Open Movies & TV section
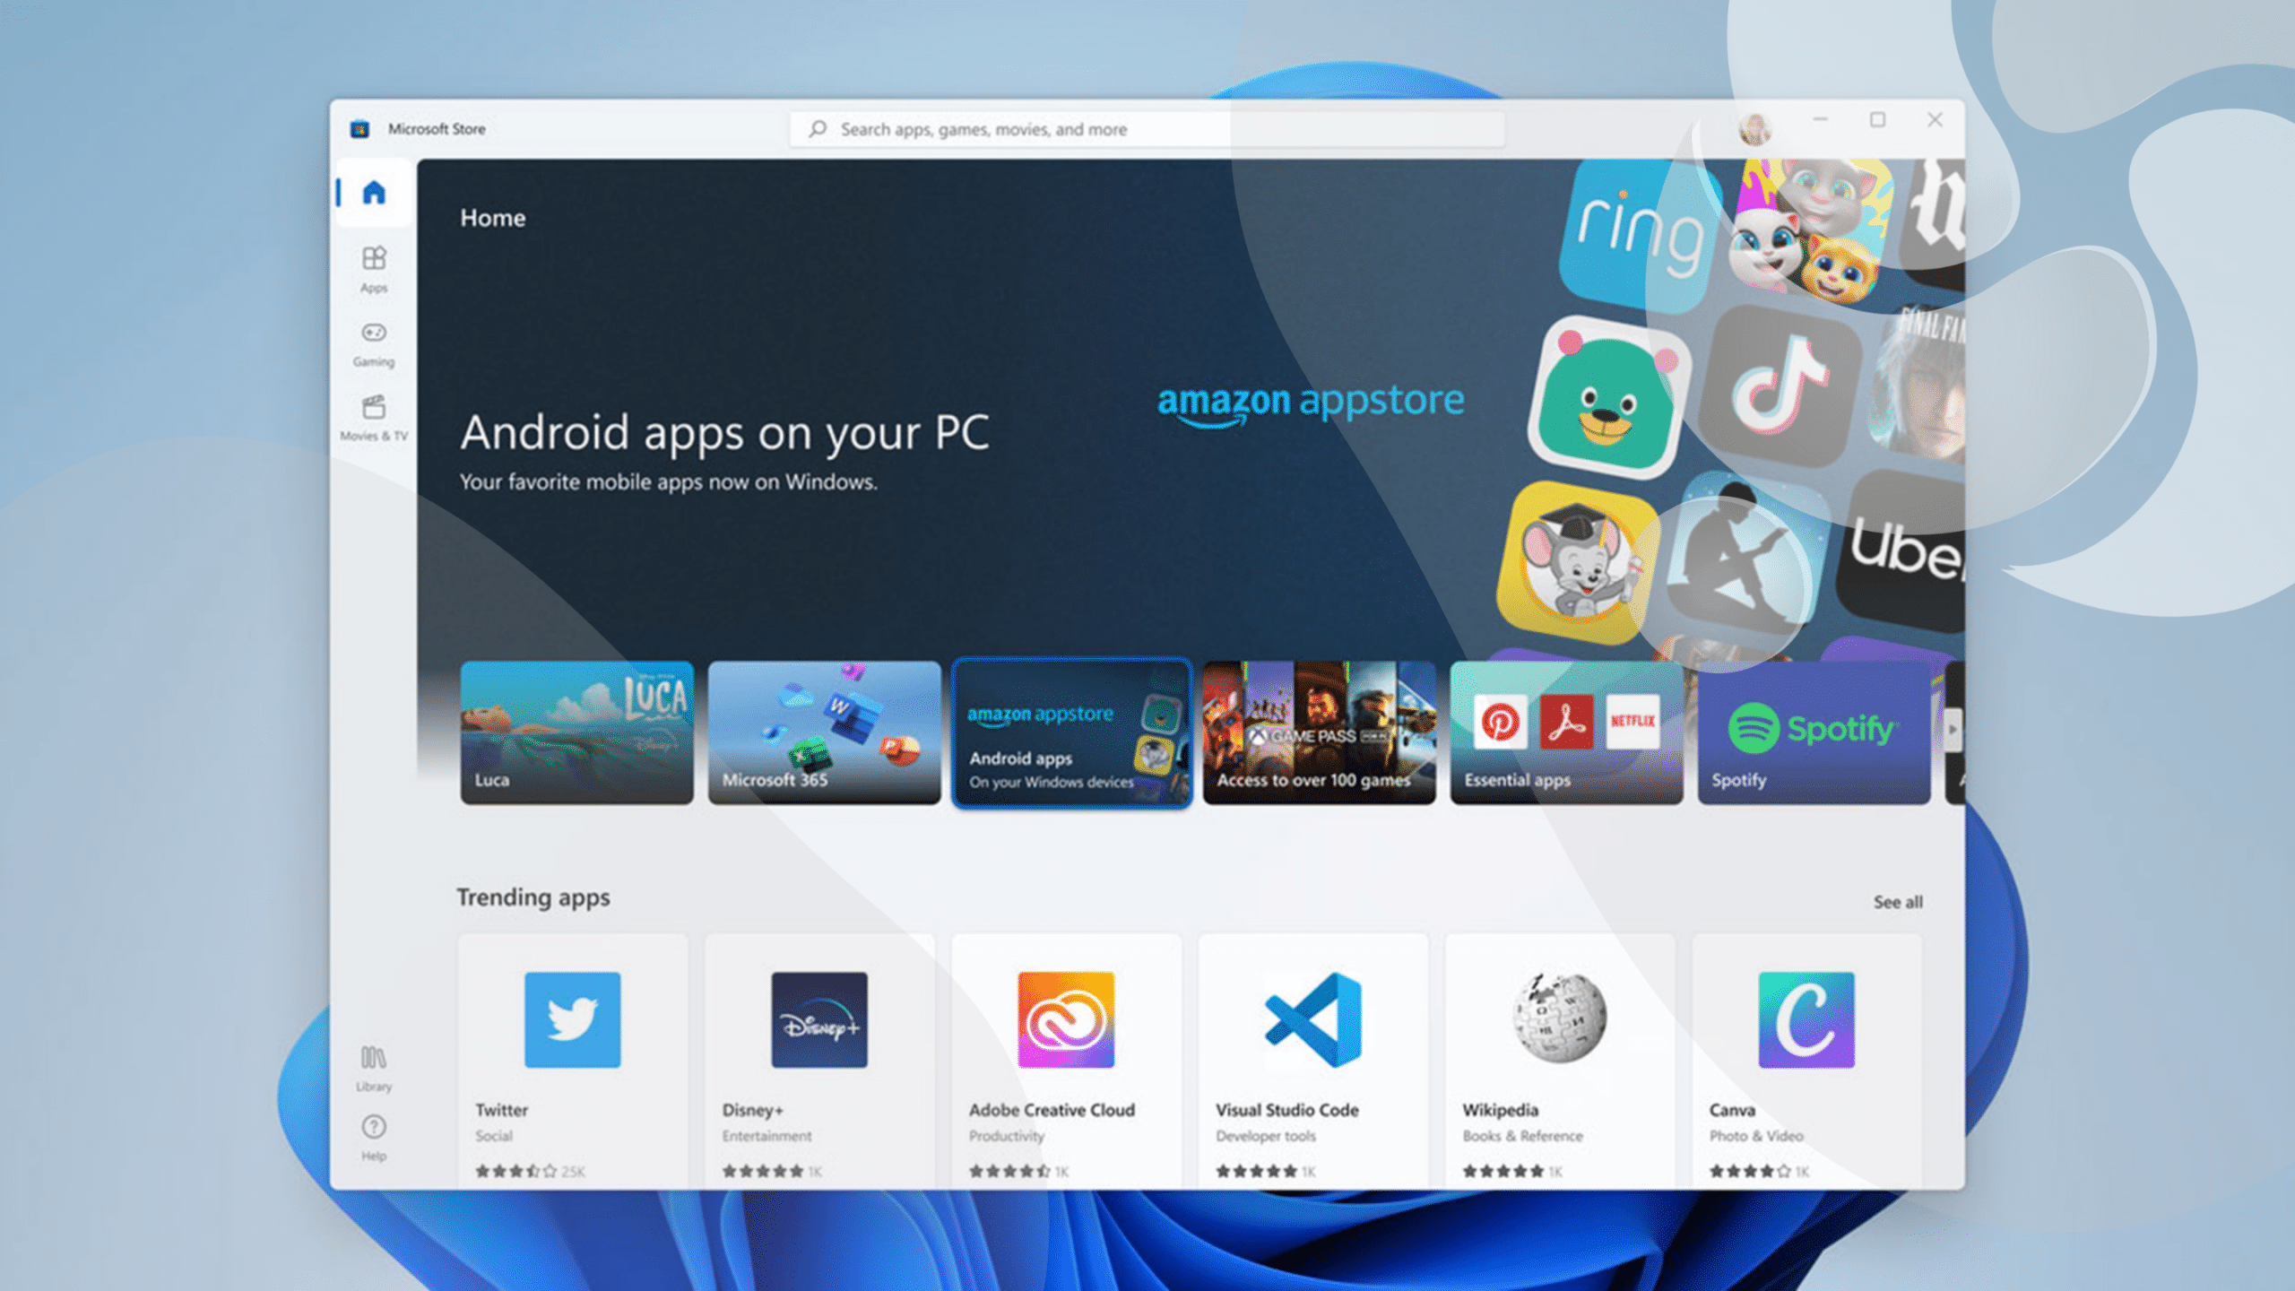This screenshot has height=1291, width=2295. coord(374,419)
